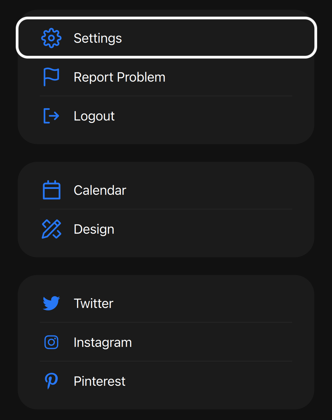Screen dimensions: 332x420
Task: Open the Instagram camera icon
Action: (x=51, y=342)
